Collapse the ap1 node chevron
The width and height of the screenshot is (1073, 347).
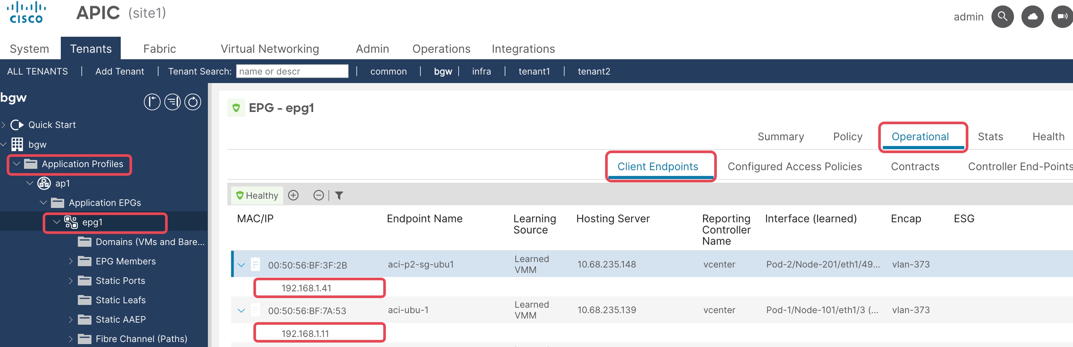(x=30, y=183)
